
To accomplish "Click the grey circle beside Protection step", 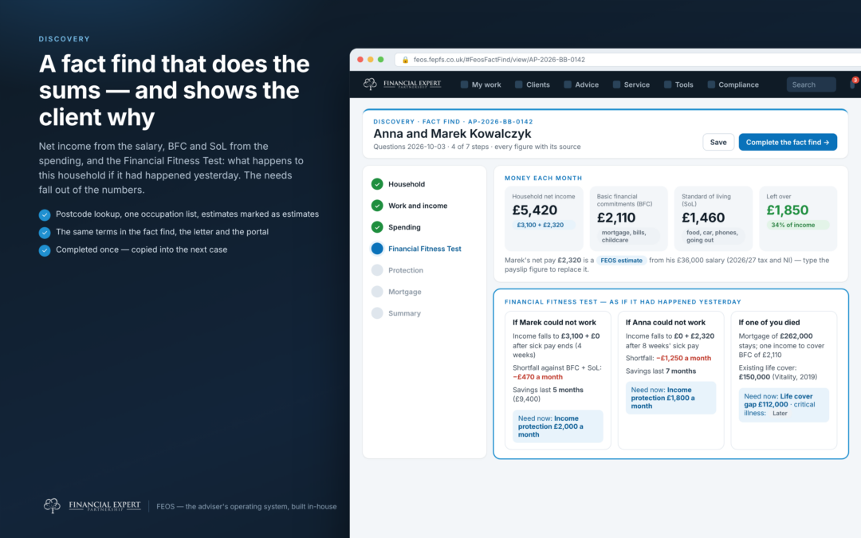I will [376, 270].
